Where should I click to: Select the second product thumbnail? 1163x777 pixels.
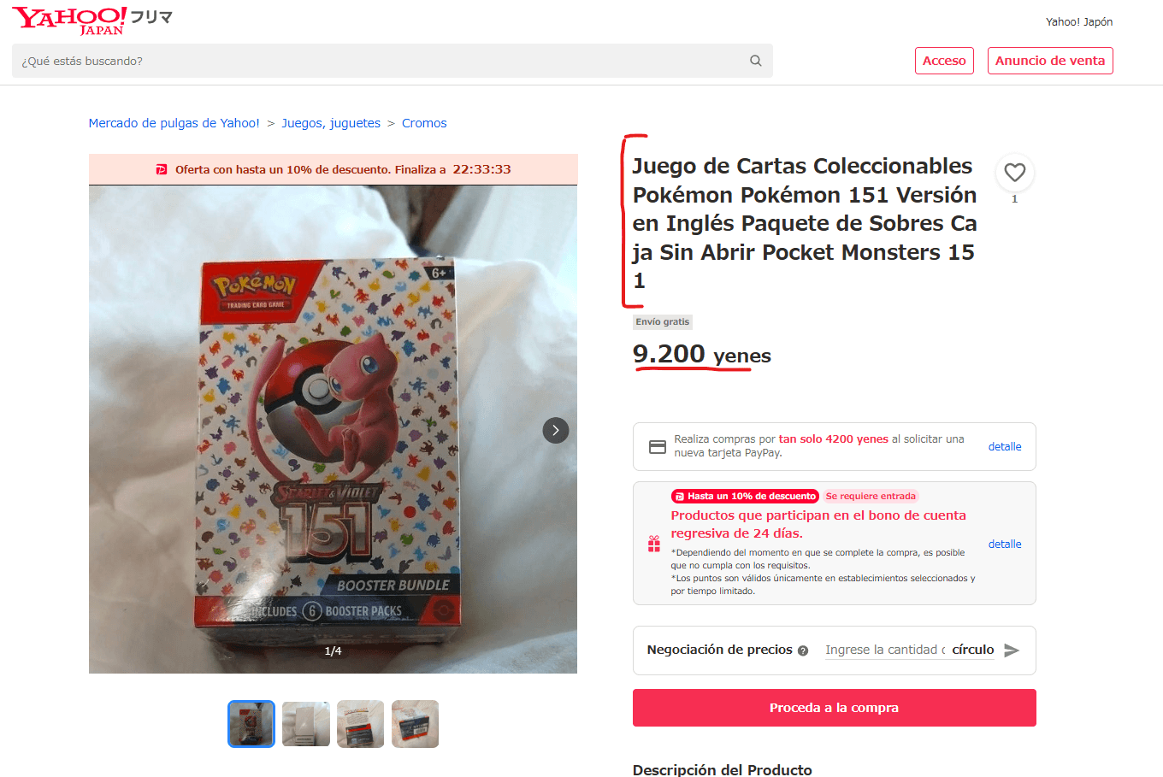pyautogui.click(x=306, y=724)
